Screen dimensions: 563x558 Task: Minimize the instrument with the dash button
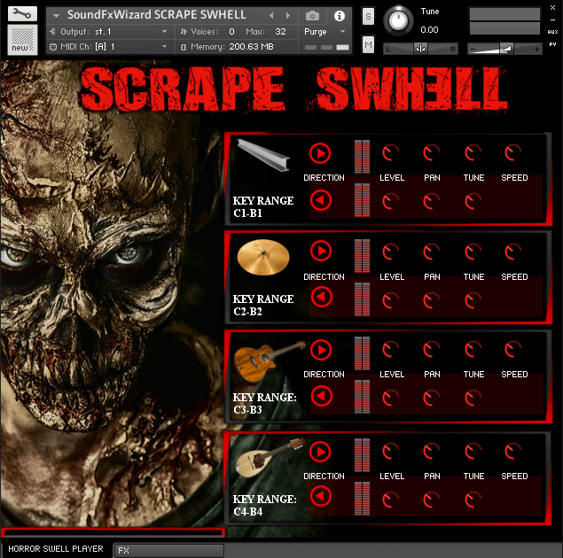(x=553, y=19)
